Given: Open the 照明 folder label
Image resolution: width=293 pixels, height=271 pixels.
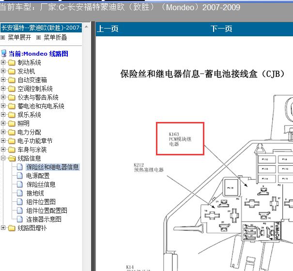Looking at the screenshot, I should tap(24, 123).
